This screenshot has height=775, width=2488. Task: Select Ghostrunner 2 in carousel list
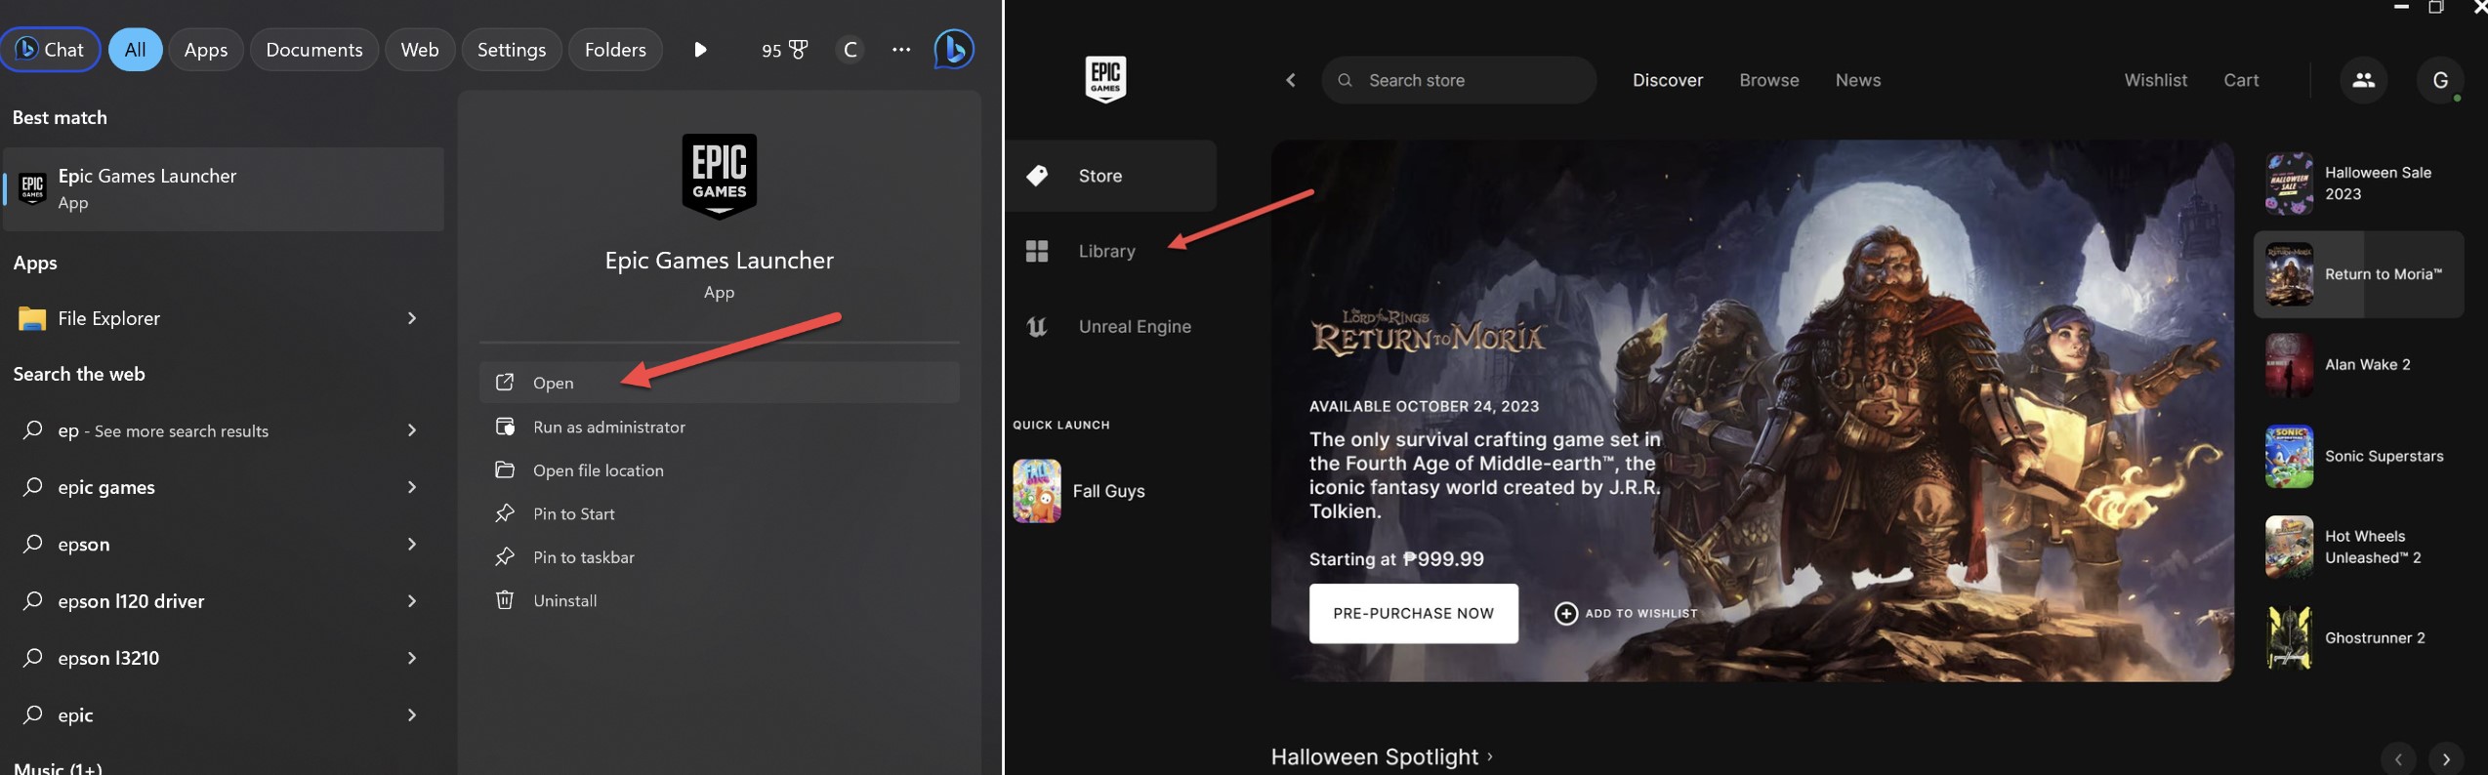[2358, 637]
